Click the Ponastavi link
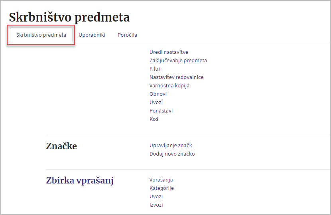This screenshot has height=215, width=331. [161, 110]
